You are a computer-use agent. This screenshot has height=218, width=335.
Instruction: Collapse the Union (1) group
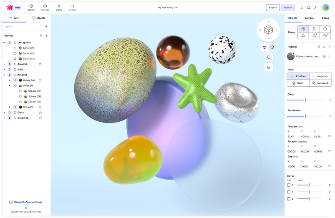point(10,85)
